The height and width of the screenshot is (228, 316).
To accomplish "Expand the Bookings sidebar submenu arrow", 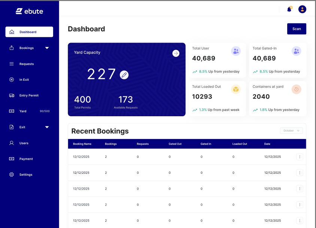I will tap(47, 48).
